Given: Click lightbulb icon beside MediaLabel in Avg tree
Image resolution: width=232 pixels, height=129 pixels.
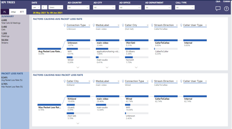Looking at the screenshot, I should tap(94, 25).
